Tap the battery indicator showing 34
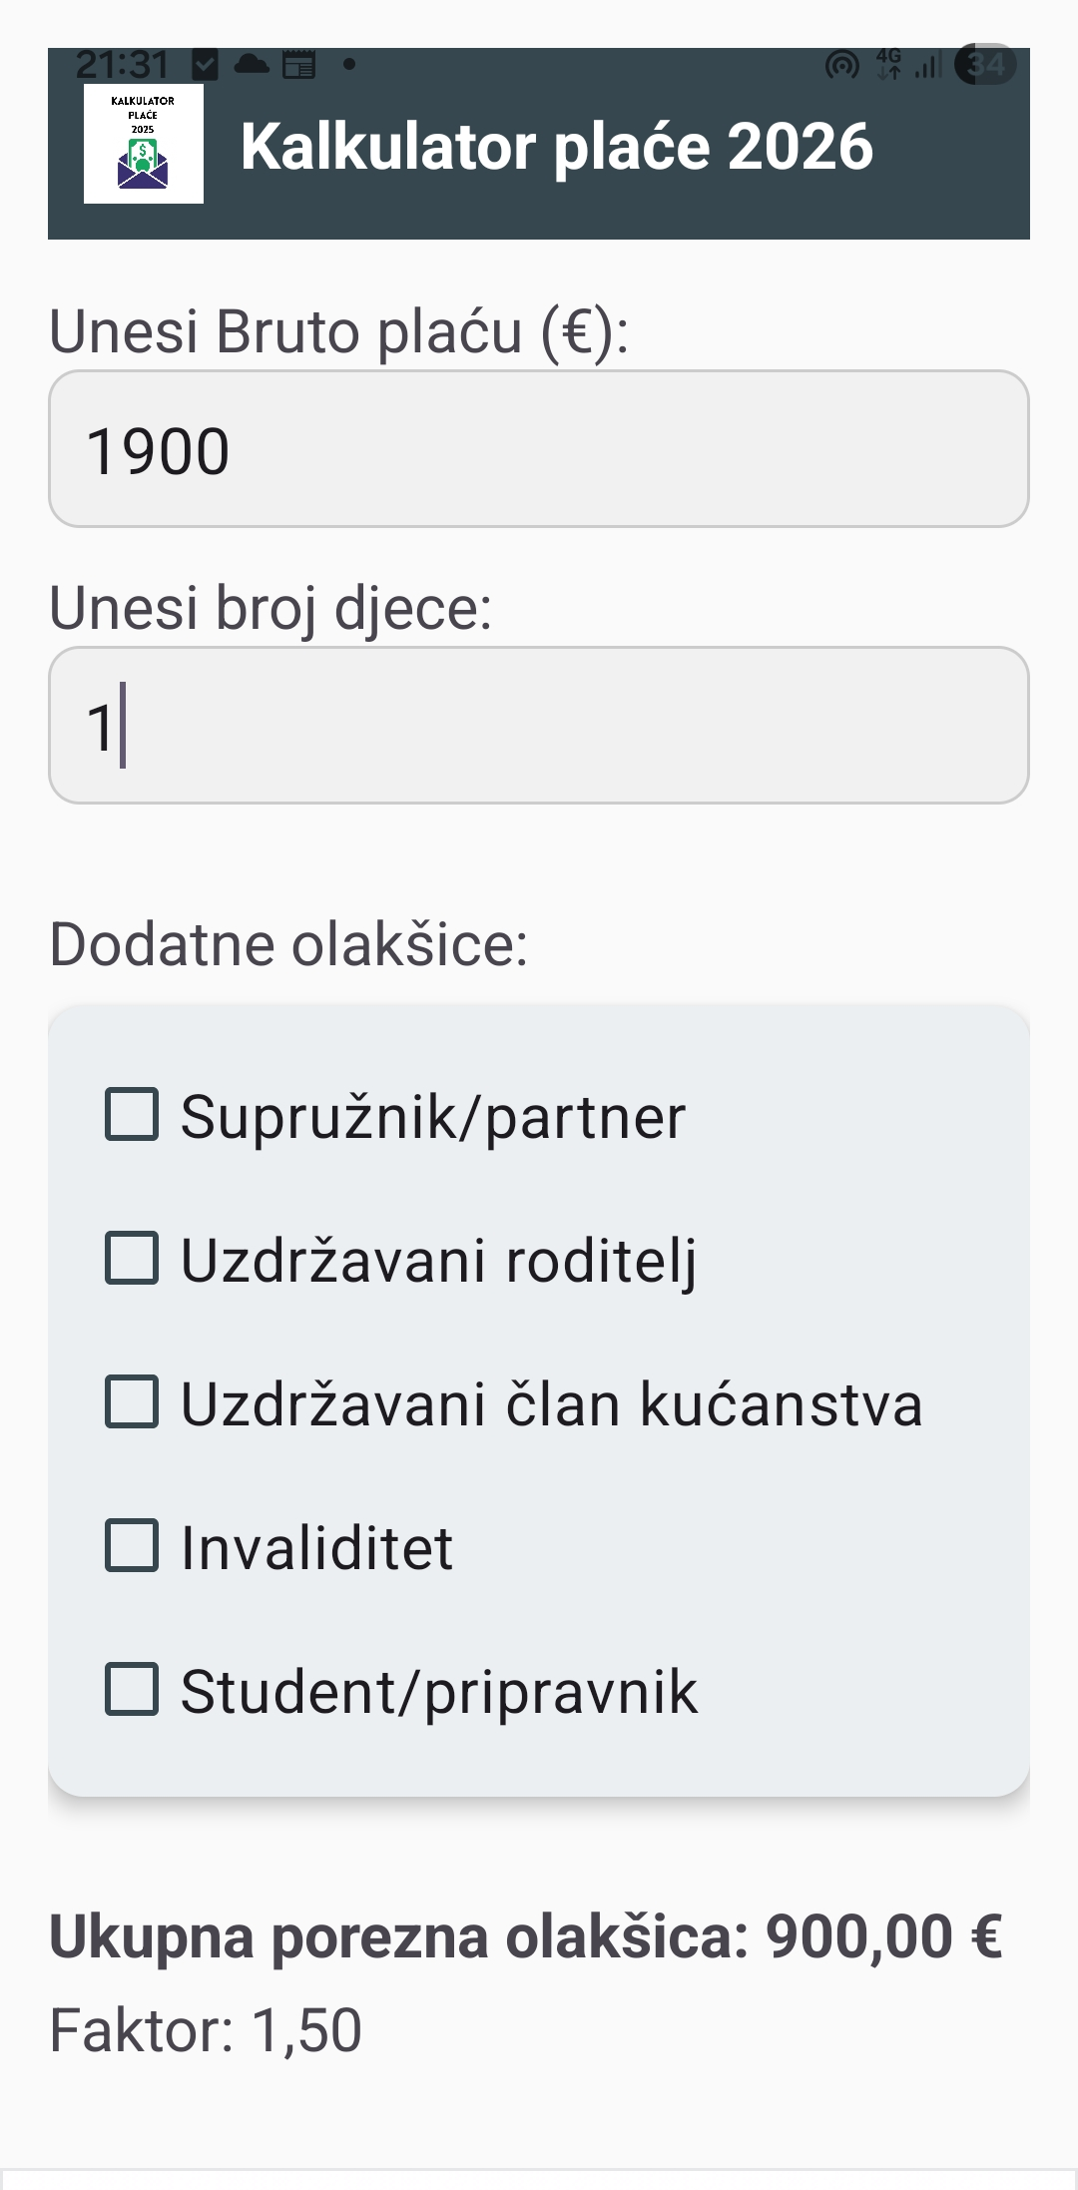The width and height of the screenshot is (1078, 2190). (983, 64)
